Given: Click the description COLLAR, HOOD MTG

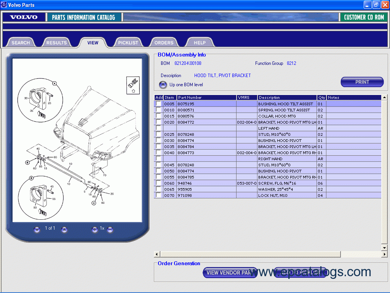Looking at the screenshot, I should tap(277, 116).
